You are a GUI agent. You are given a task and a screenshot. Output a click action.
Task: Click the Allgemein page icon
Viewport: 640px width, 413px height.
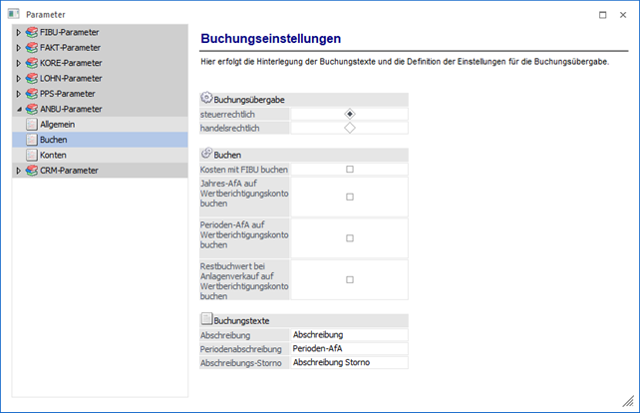click(31, 124)
